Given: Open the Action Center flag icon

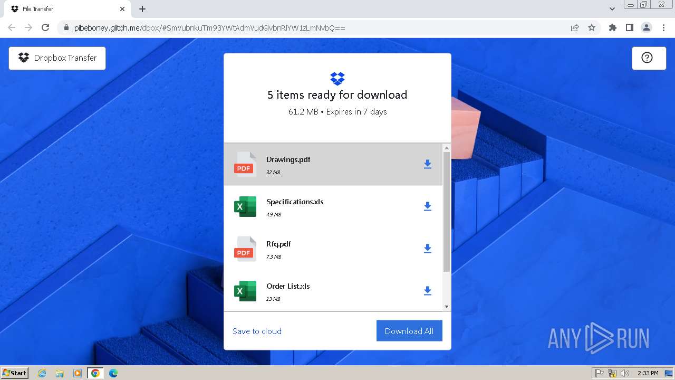Looking at the screenshot, I should [x=600, y=373].
